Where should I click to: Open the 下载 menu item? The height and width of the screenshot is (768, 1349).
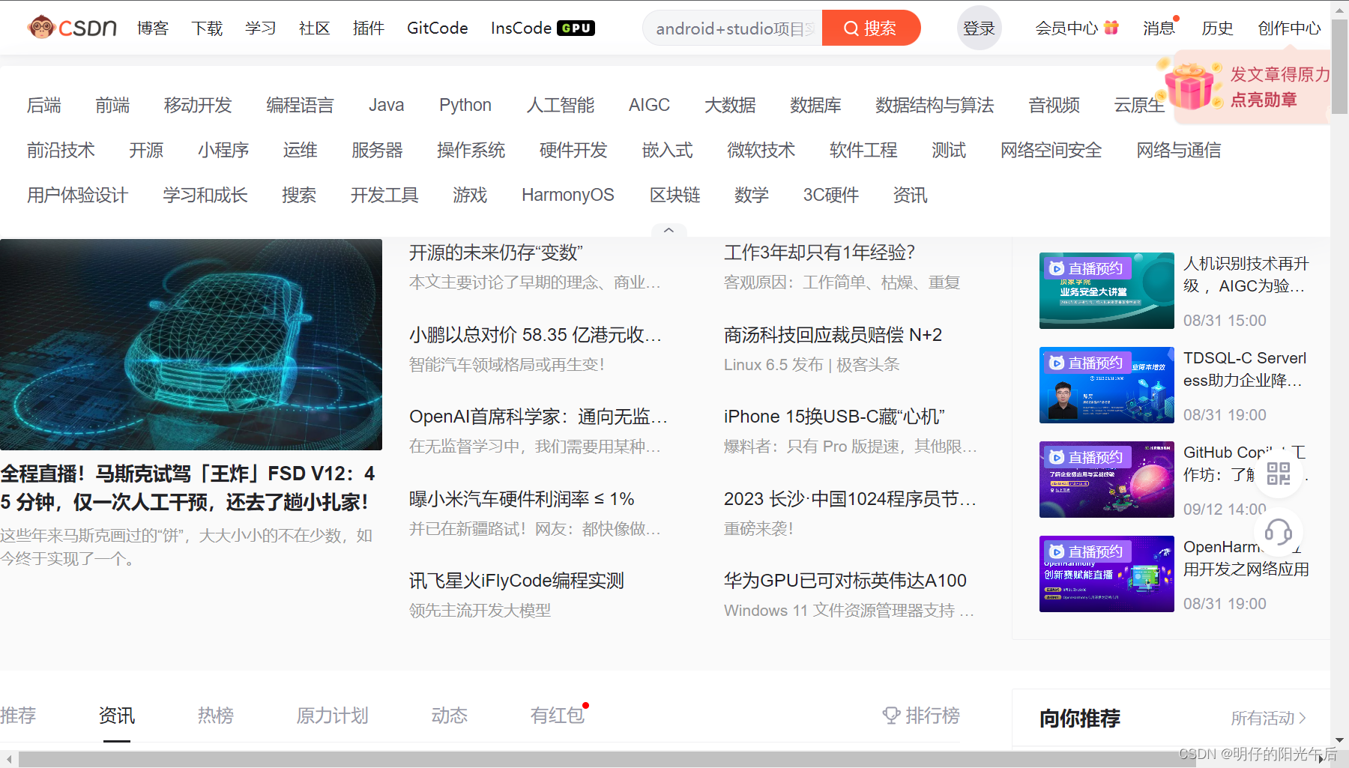(x=207, y=28)
